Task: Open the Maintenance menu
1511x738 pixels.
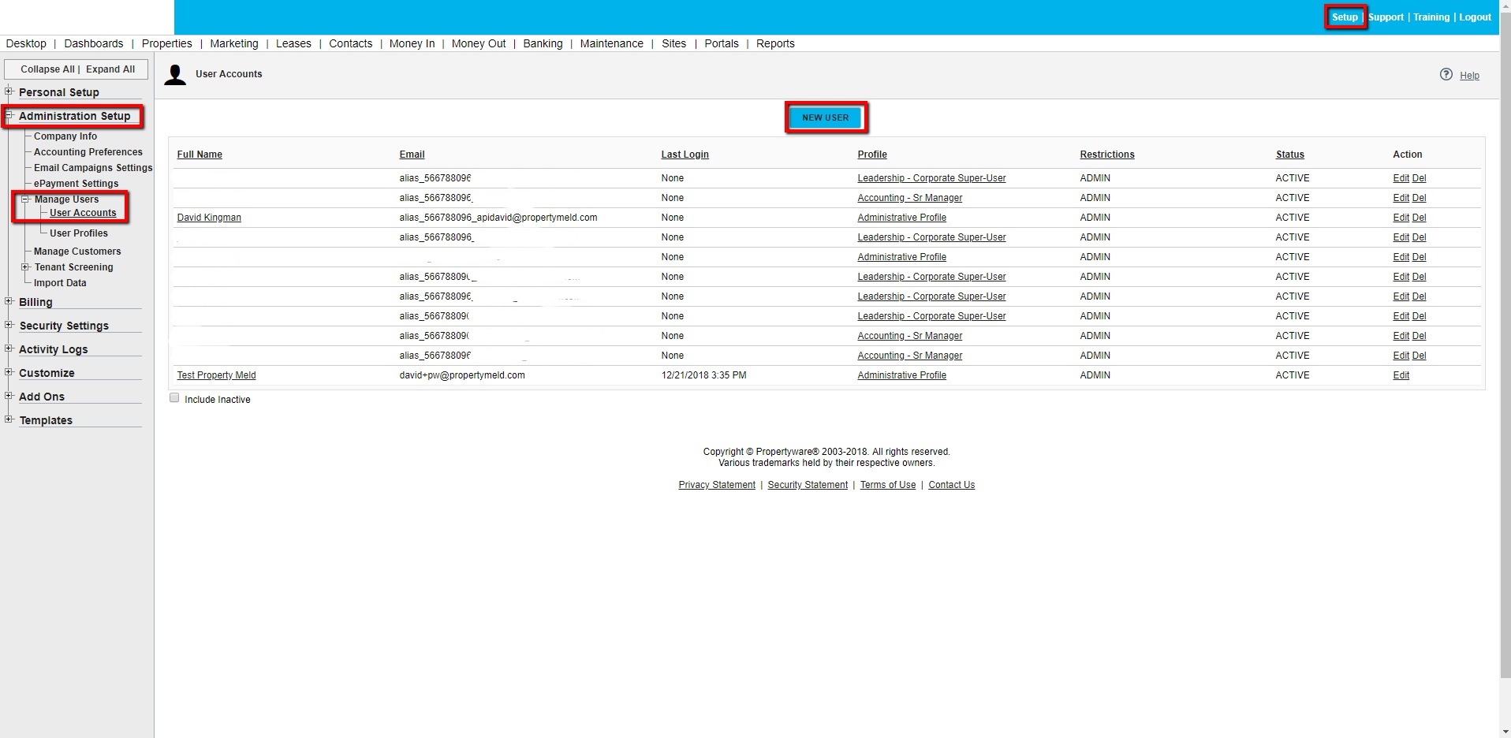Action: [611, 43]
